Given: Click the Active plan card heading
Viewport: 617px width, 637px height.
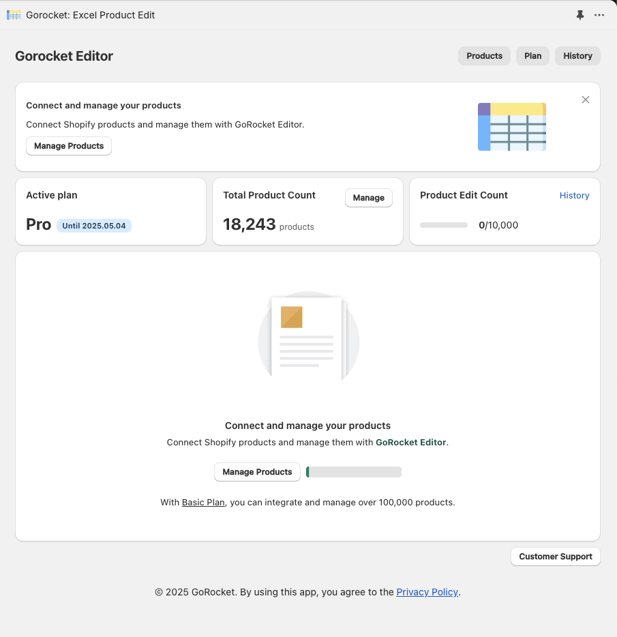Looking at the screenshot, I should coord(52,196).
